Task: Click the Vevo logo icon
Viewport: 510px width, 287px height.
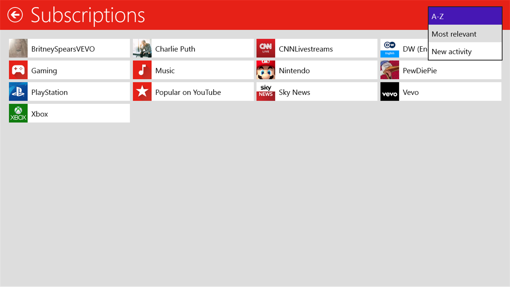Action: (x=390, y=91)
